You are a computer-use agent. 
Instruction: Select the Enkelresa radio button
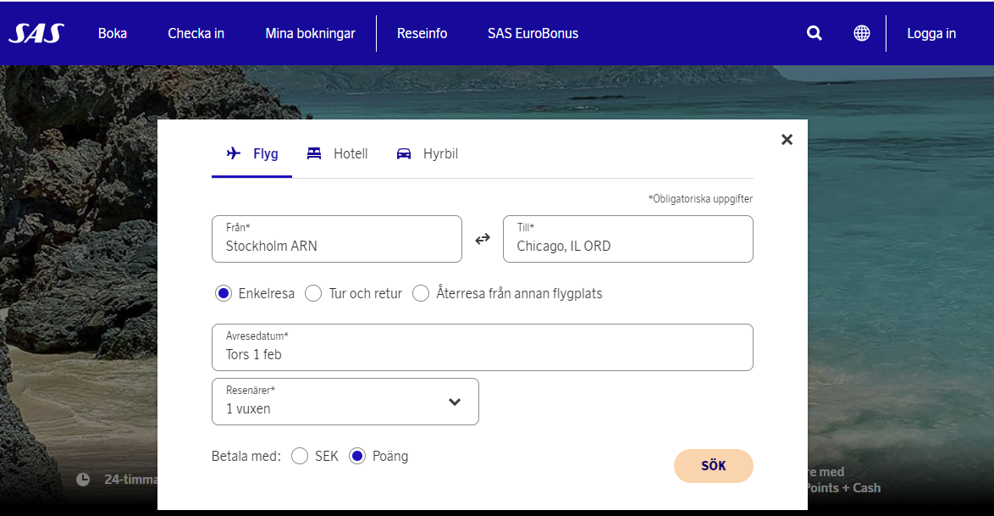tap(224, 293)
